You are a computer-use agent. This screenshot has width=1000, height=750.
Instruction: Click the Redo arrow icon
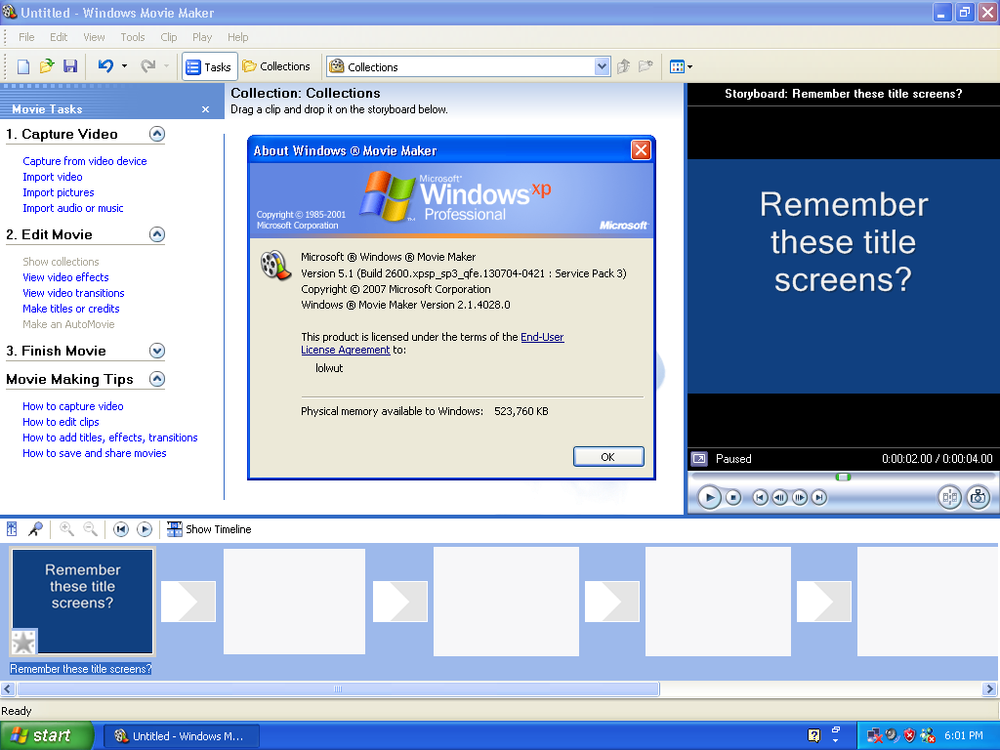[x=148, y=66]
